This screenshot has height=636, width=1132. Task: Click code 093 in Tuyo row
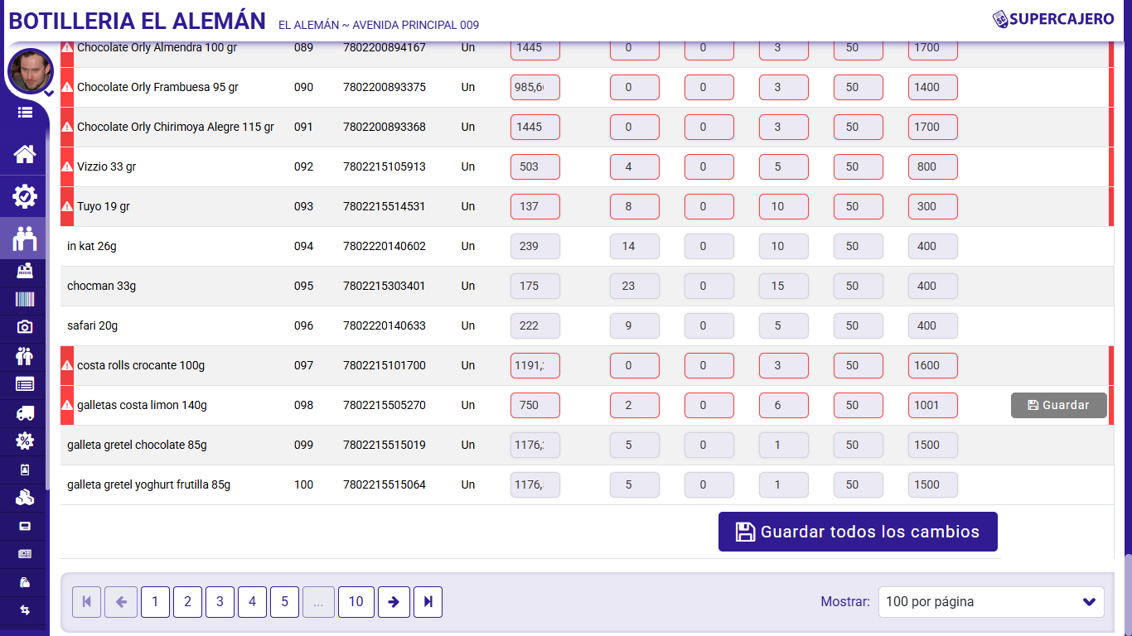304,206
